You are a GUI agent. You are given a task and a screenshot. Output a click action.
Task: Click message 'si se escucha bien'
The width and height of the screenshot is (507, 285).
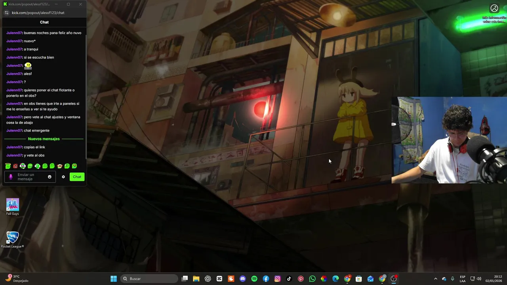click(x=39, y=57)
